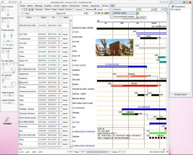Open the Congés view
The height and width of the screenshot is (155, 193).
coord(54,9)
